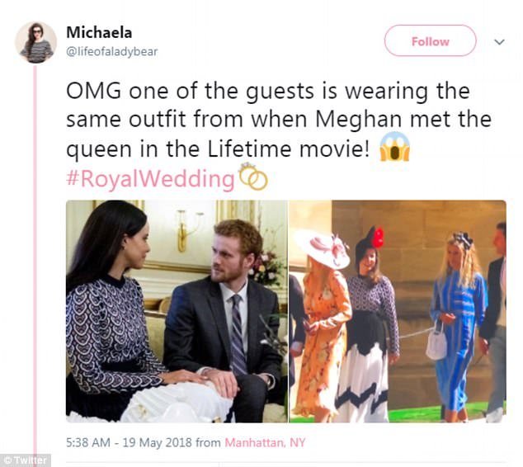Click the screaming face emoji
523x467 pixels.
tap(394, 150)
